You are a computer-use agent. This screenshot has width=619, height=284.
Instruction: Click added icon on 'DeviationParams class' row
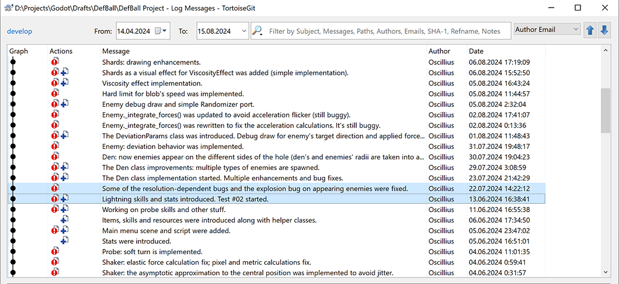(x=65, y=135)
